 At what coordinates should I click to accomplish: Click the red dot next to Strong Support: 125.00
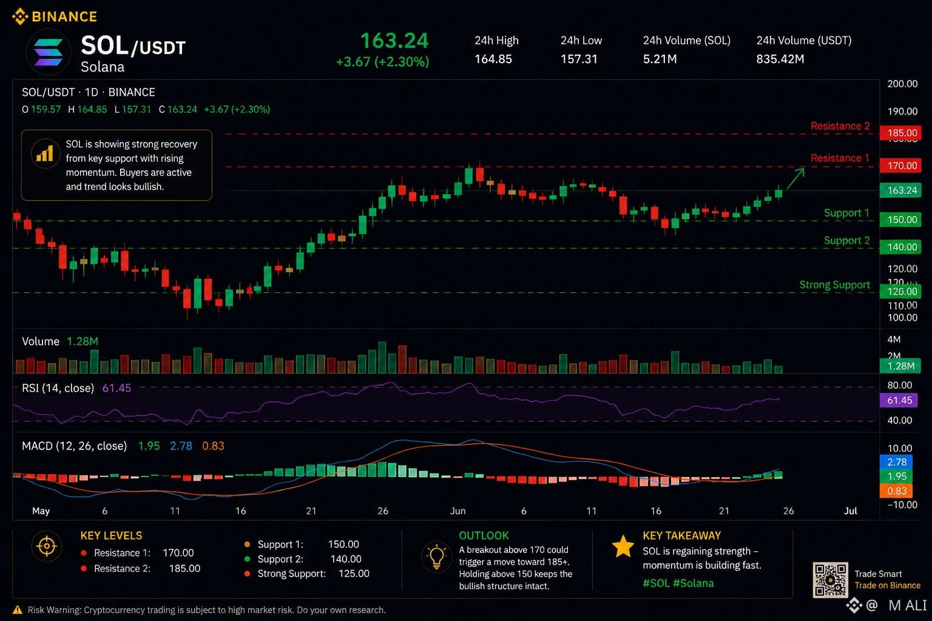tap(247, 574)
